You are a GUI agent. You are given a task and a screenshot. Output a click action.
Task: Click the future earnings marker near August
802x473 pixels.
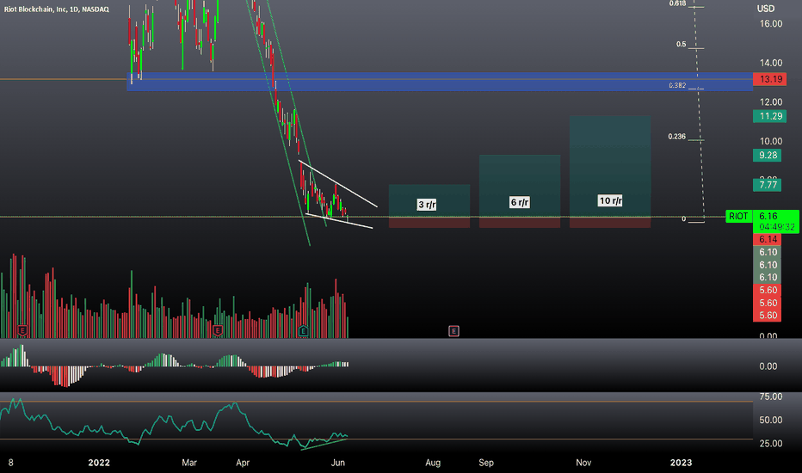point(453,331)
